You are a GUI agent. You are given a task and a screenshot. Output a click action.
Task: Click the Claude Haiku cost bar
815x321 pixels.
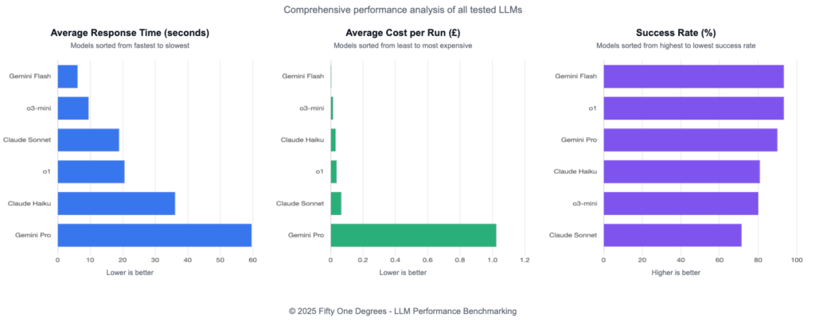point(333,140)
